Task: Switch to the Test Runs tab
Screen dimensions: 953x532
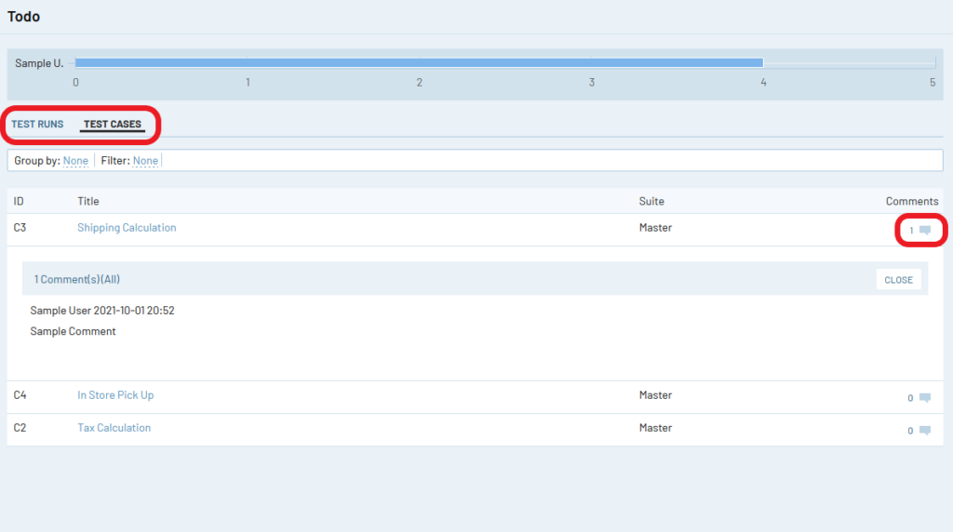Action: pyautogui.click(x=37, y=125)
